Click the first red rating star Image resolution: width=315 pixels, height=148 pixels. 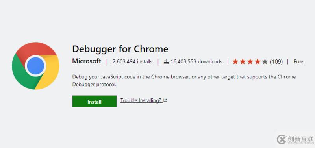pos(235,61)
